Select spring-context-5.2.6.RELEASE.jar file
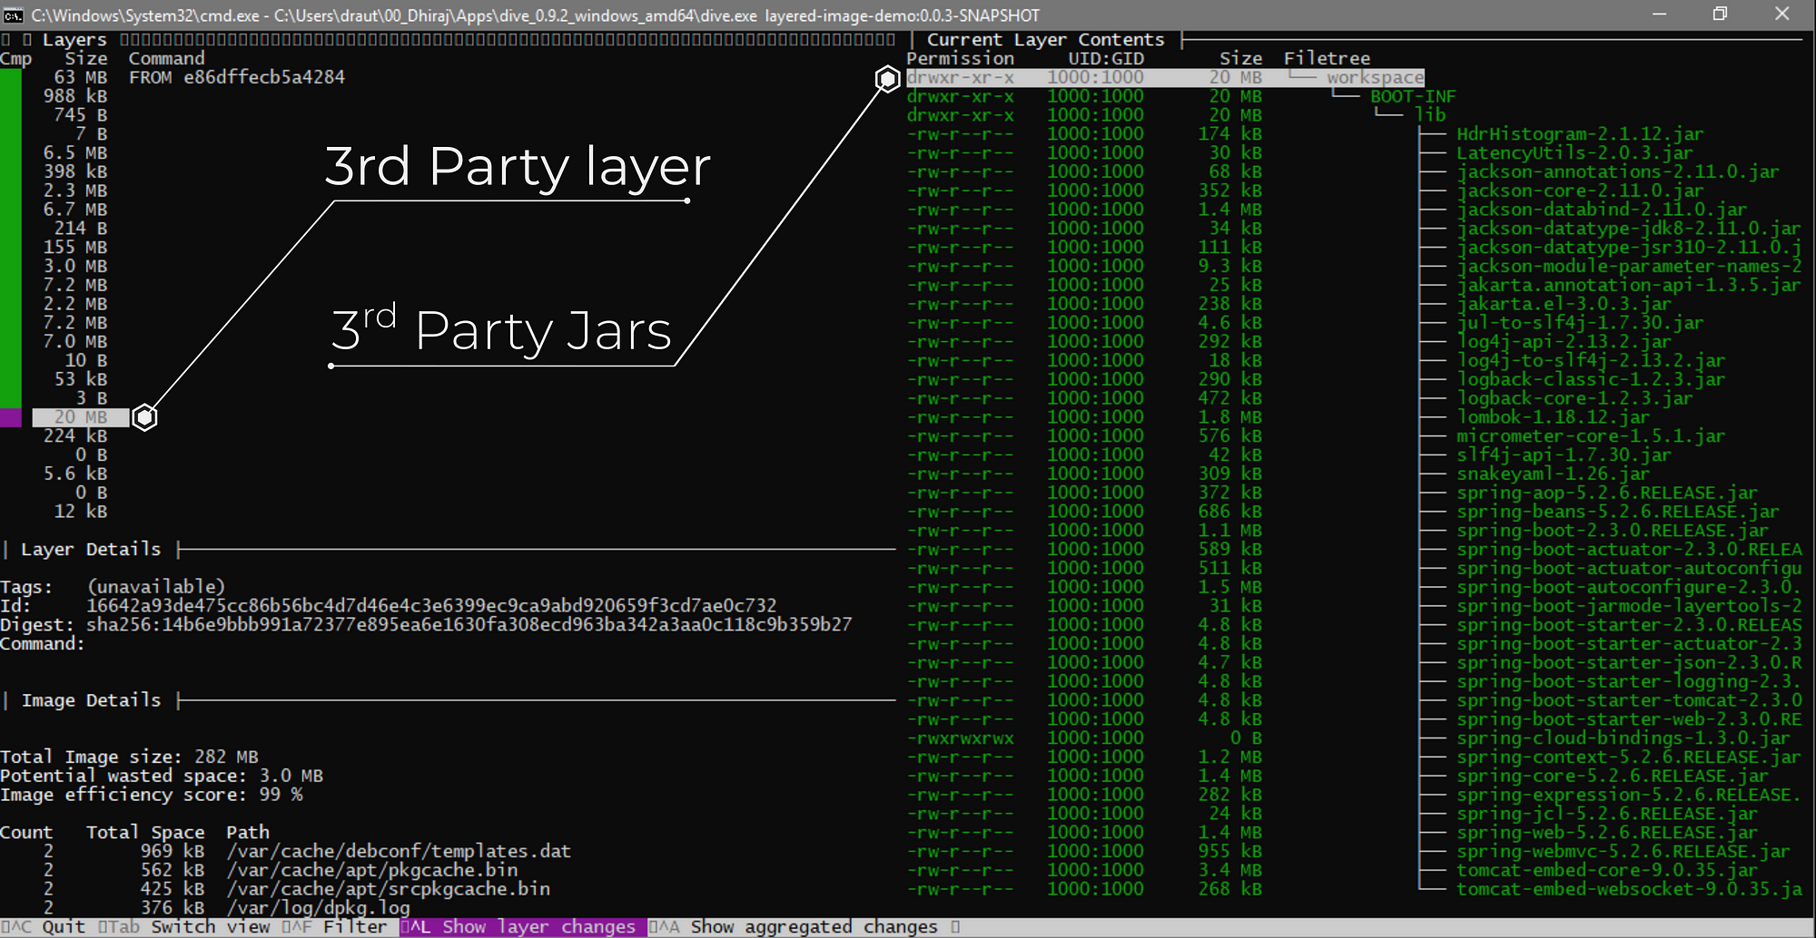The image size is (1816, 938). tap(1628, 757)
